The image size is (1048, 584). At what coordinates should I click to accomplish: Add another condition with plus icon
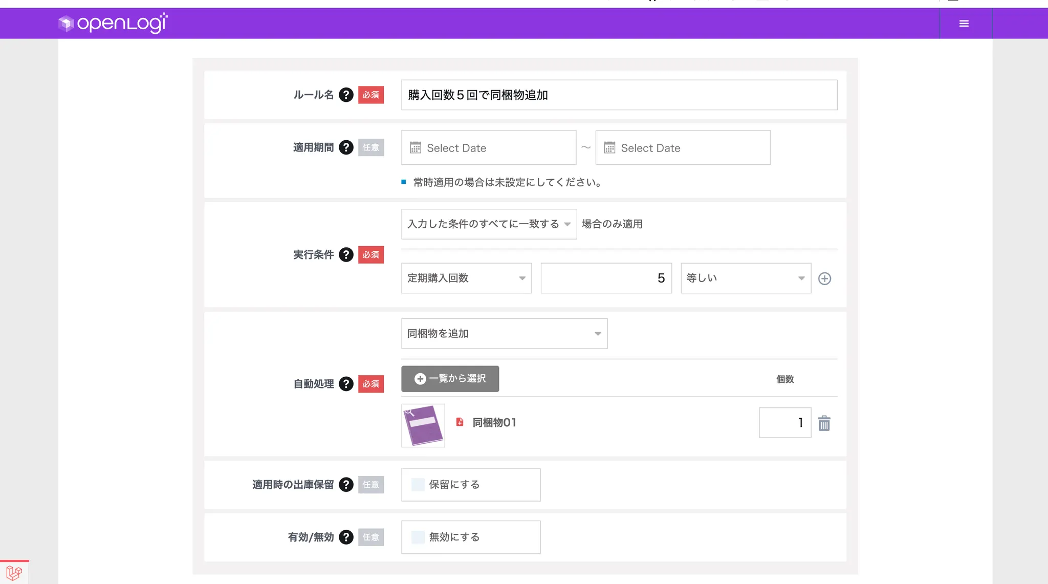click(824, 278)
